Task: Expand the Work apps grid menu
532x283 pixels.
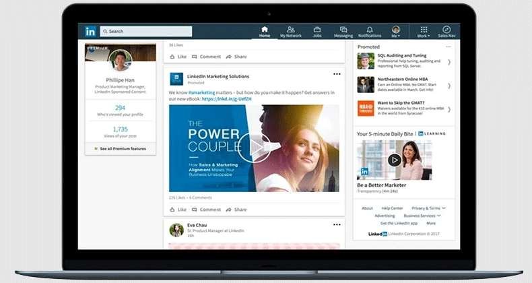Action: click(424, 32)
